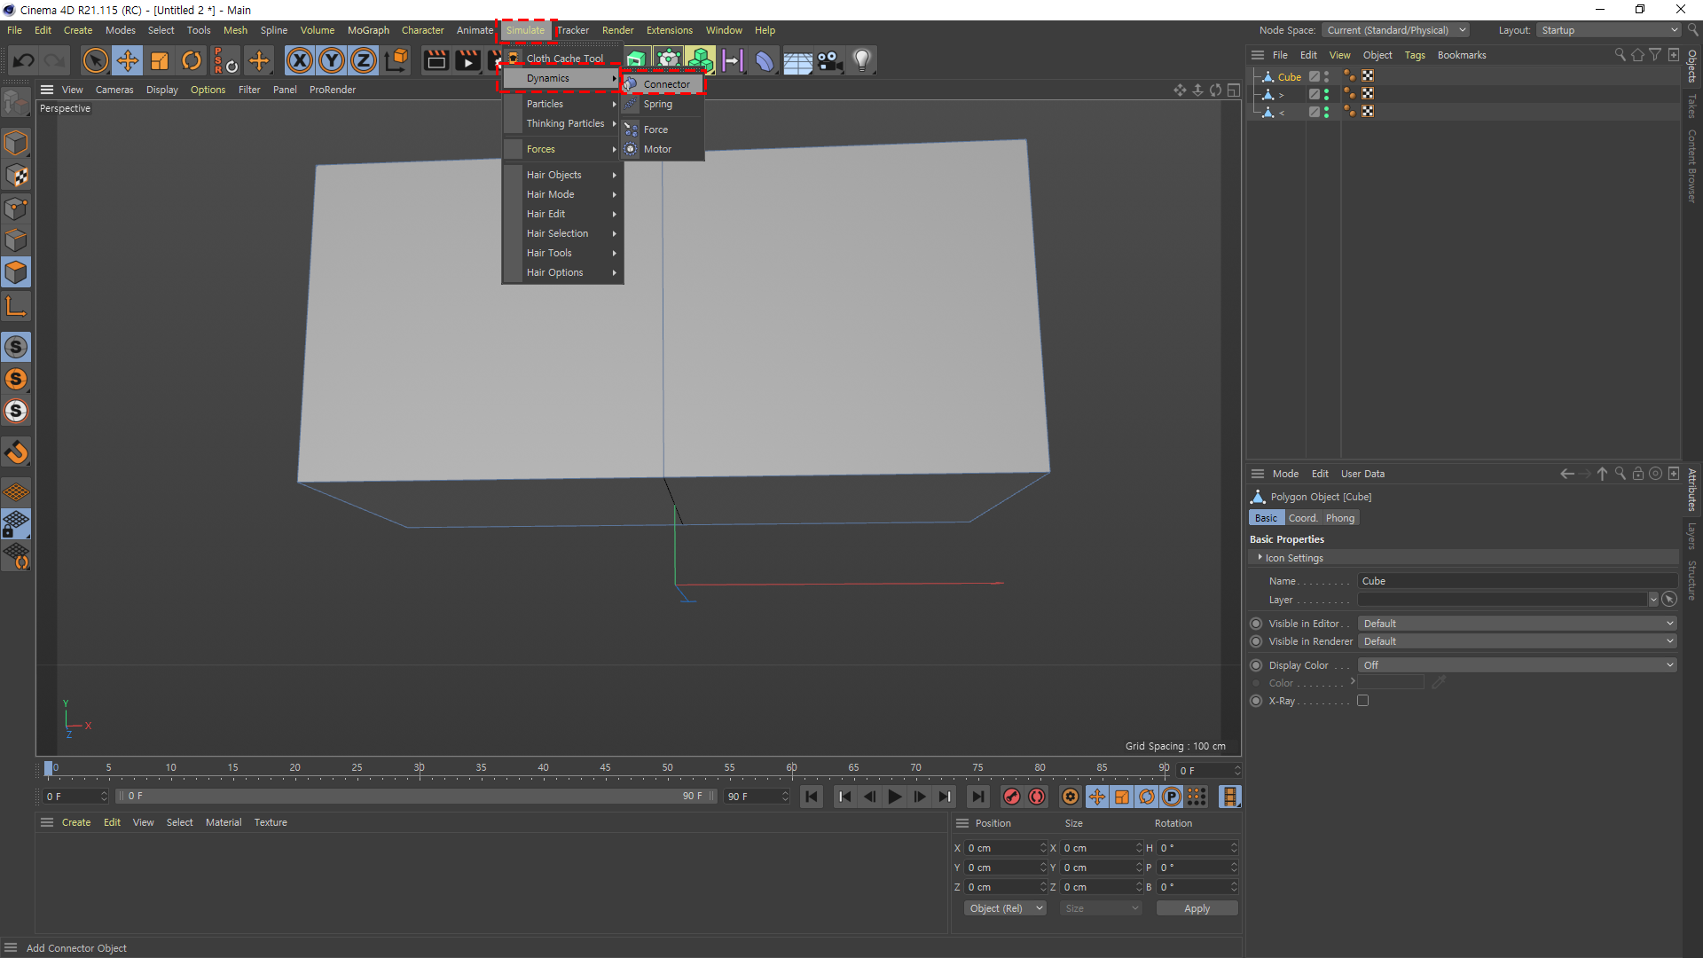This screenshot has width=1703, height=958.
Task: Click the Apply button
Action: [1197, 908]
